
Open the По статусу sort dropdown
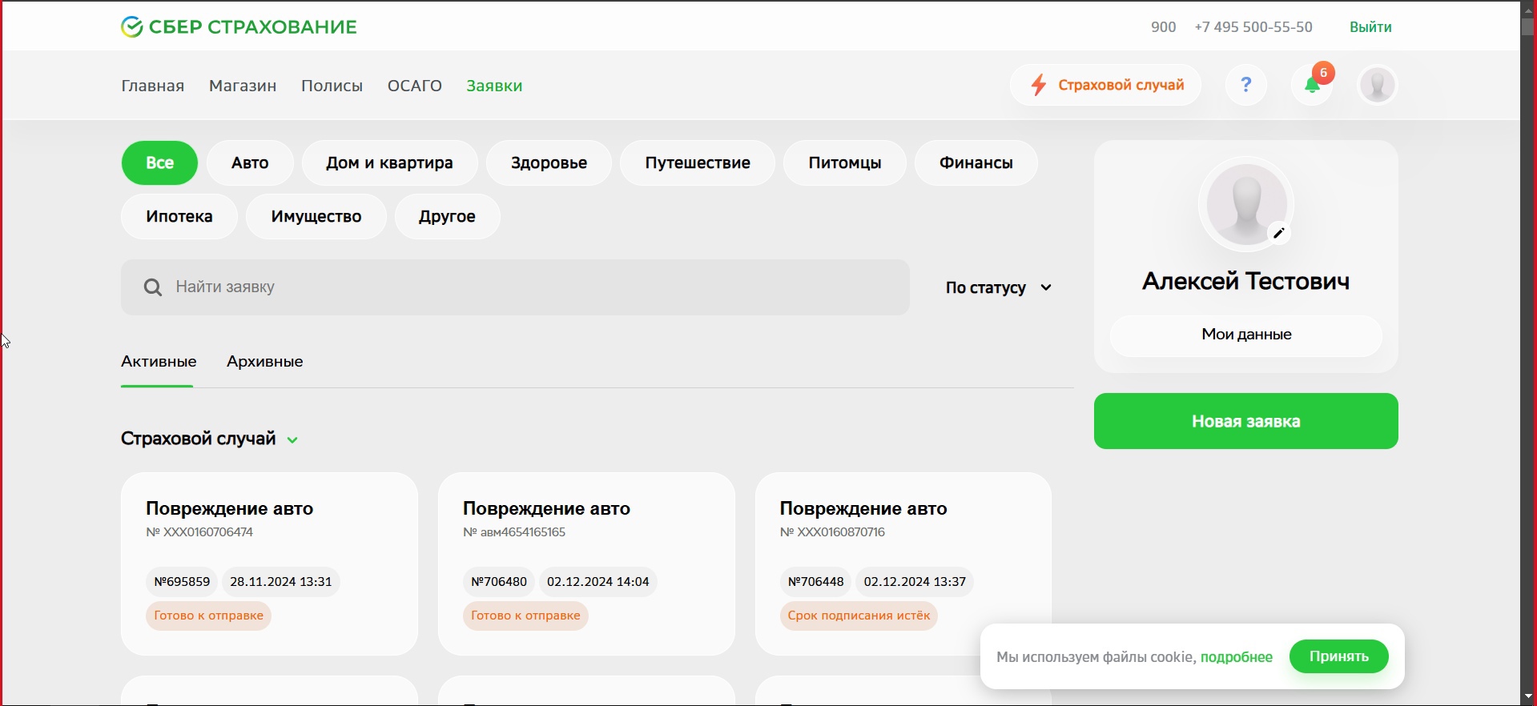click(1000, 288)
